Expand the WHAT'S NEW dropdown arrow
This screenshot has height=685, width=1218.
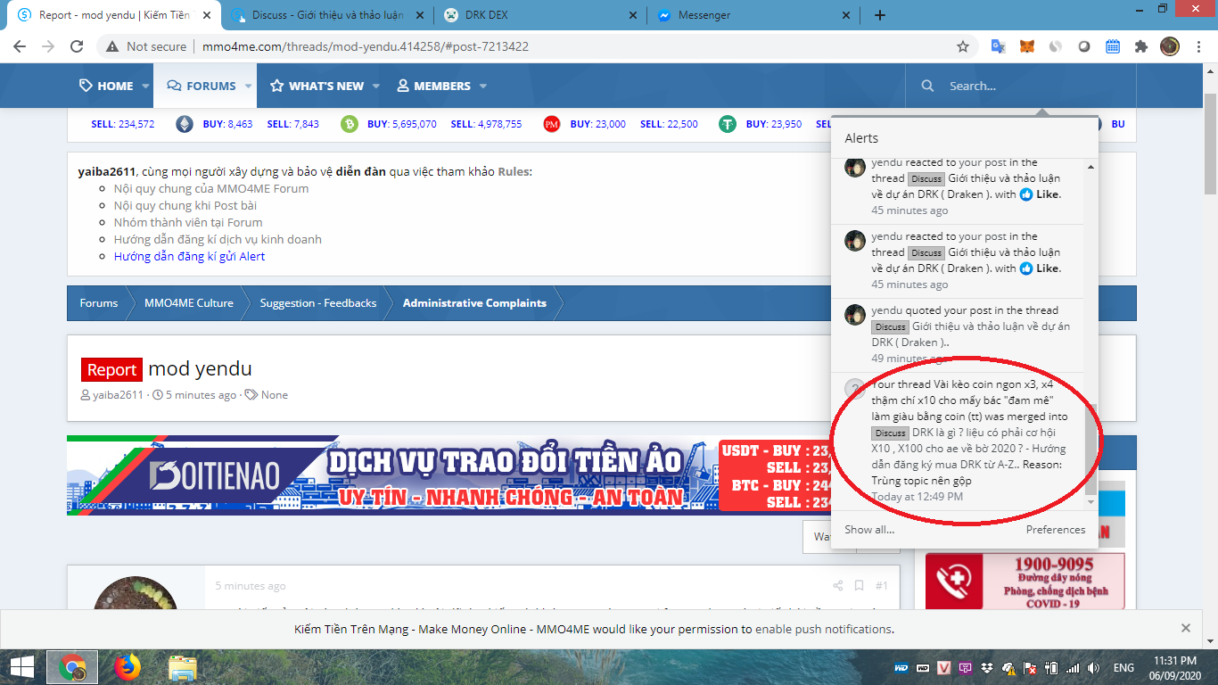coord(376,87)
